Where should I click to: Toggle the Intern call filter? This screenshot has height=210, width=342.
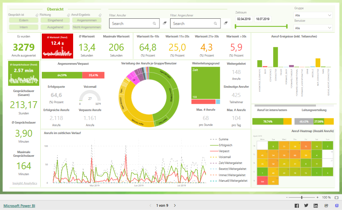tap(23, 27)
